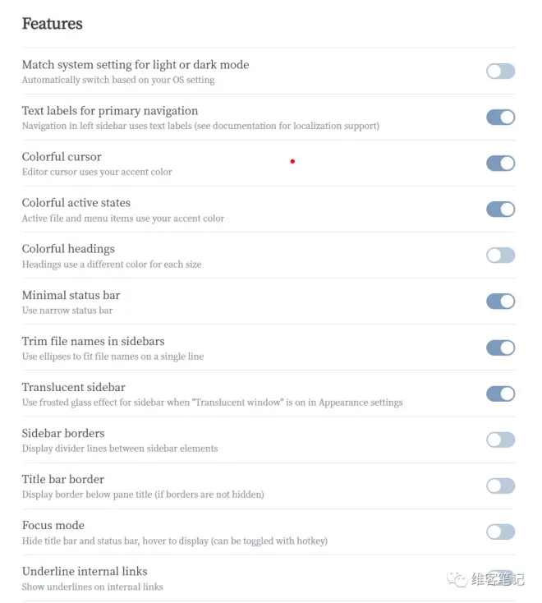Turn off the Colorful cursor switch

click(x=500, y=163)
